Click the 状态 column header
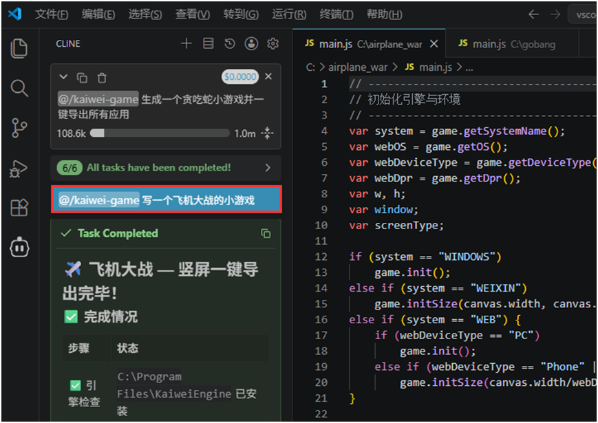Viewport: 598px width, 423px height. tap(127, 348)
